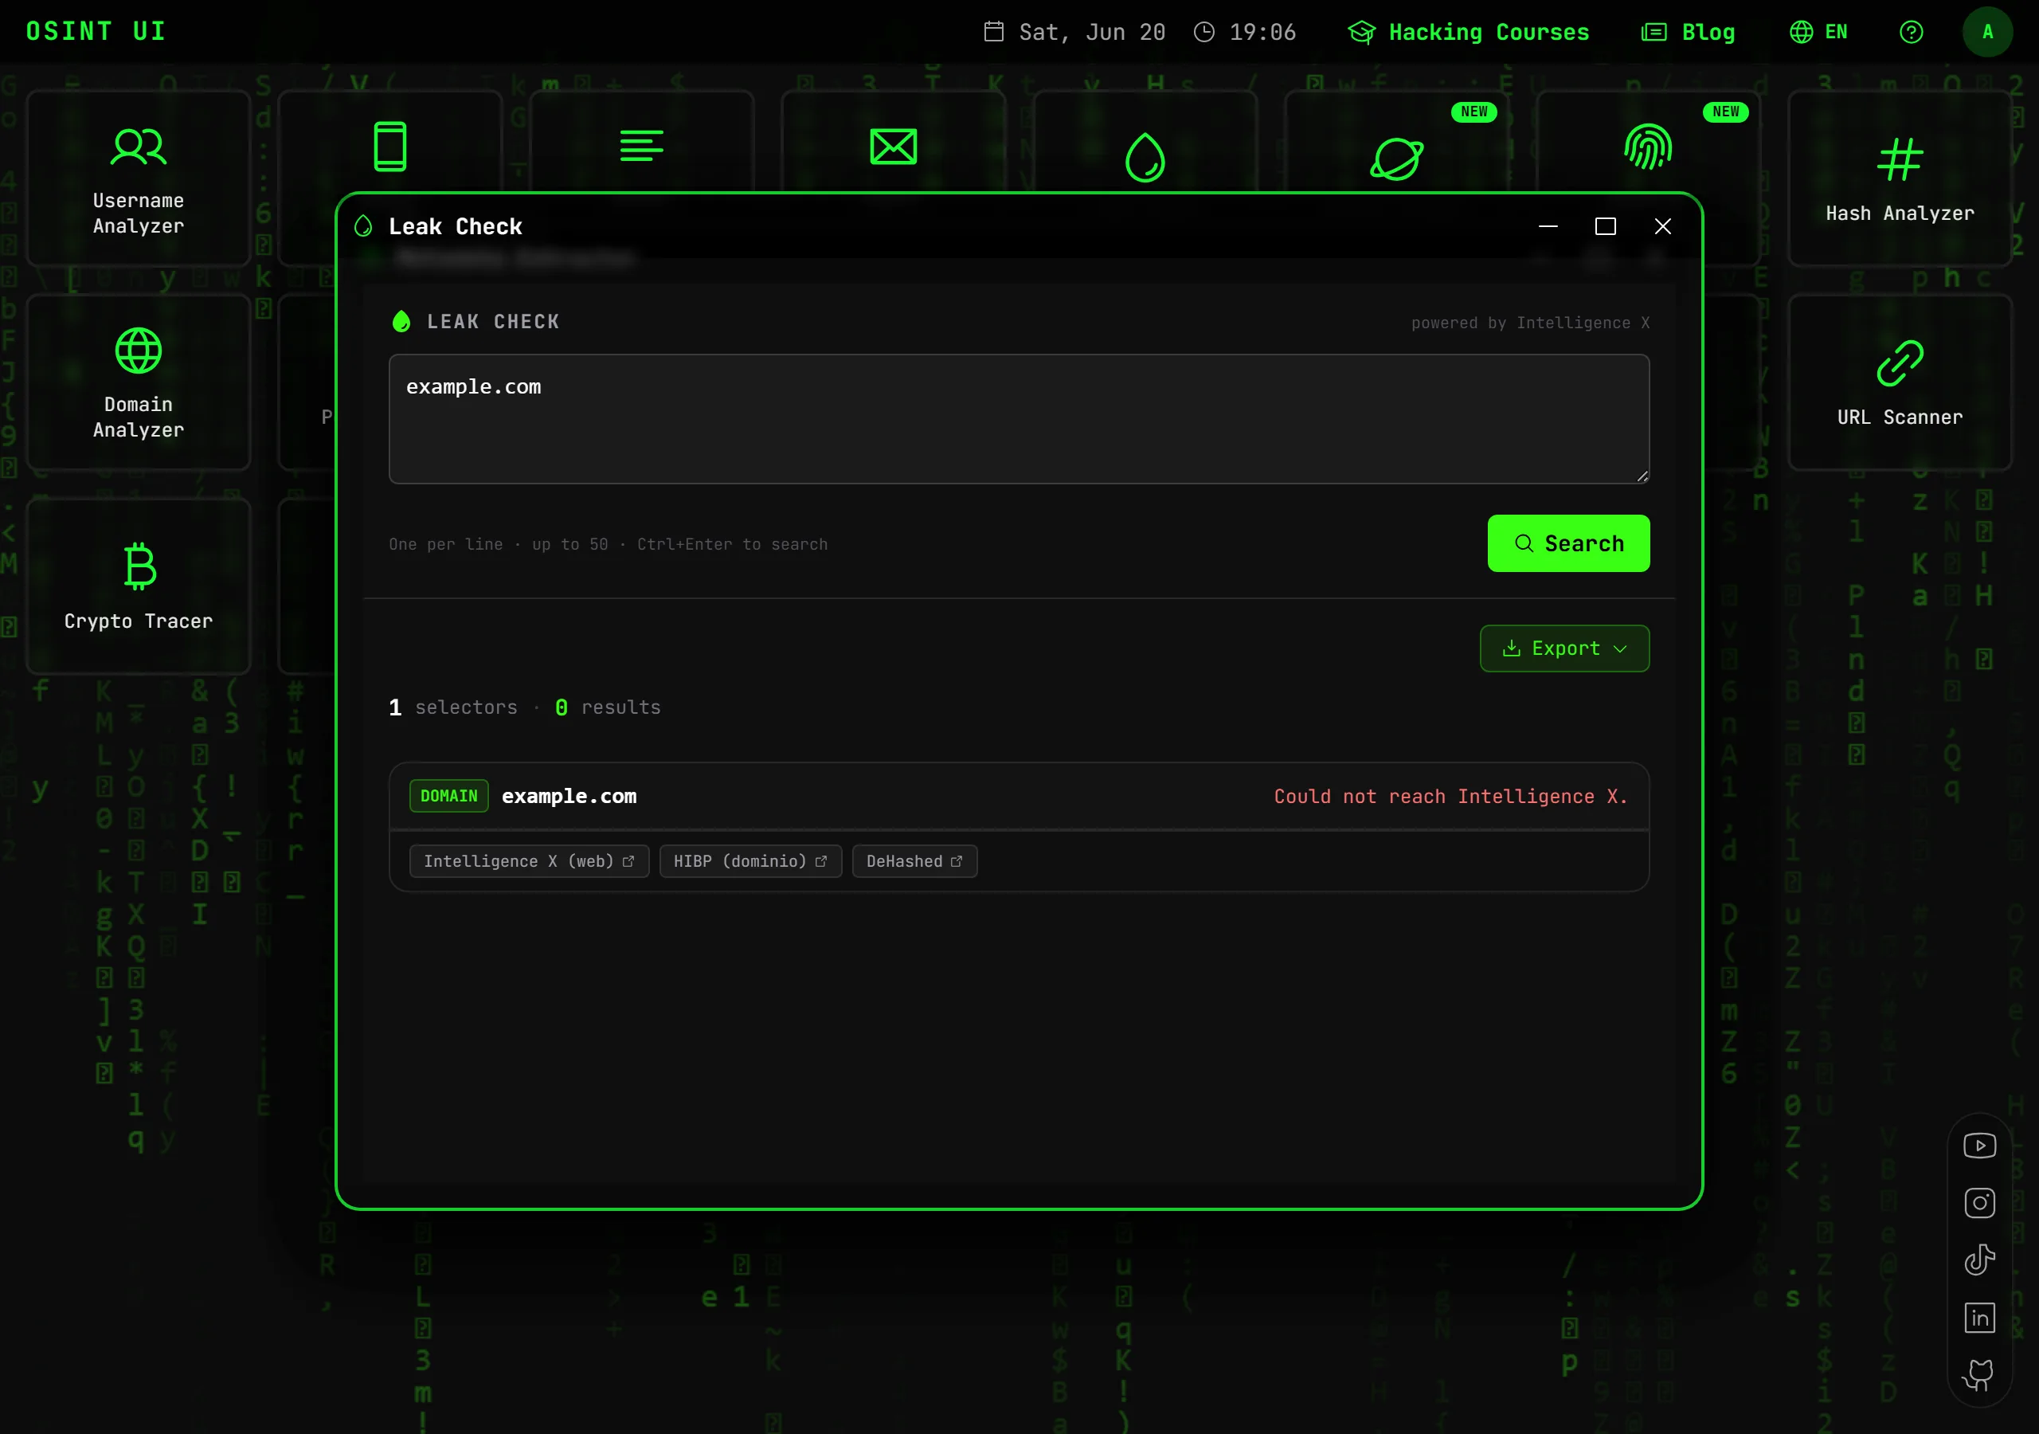Open Intelligence X (web) external link
The height and width of the screenshot is (1434, 2039).
[530, 861]
